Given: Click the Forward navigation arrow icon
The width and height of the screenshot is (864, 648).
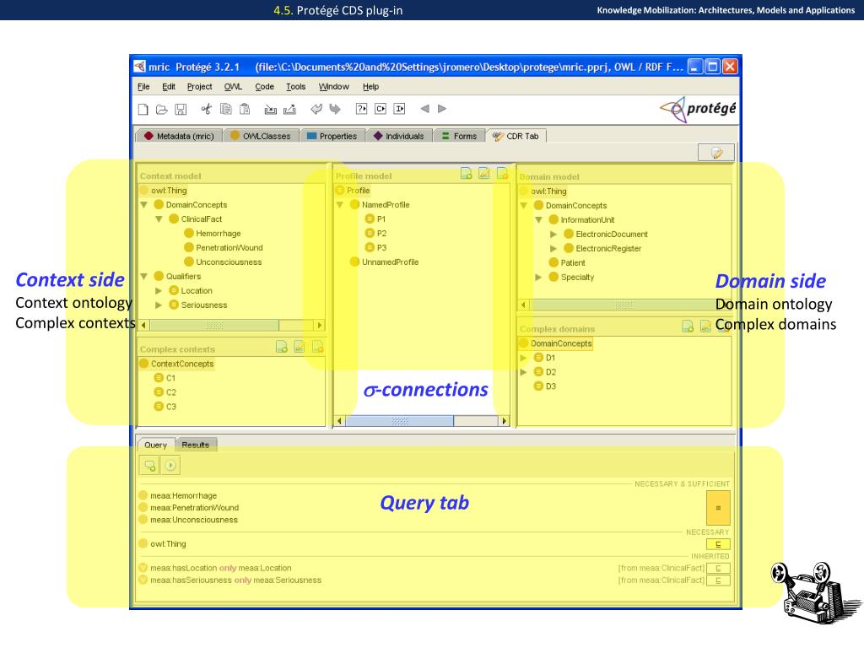Looking at the screenshot, I should coord(442,109).
